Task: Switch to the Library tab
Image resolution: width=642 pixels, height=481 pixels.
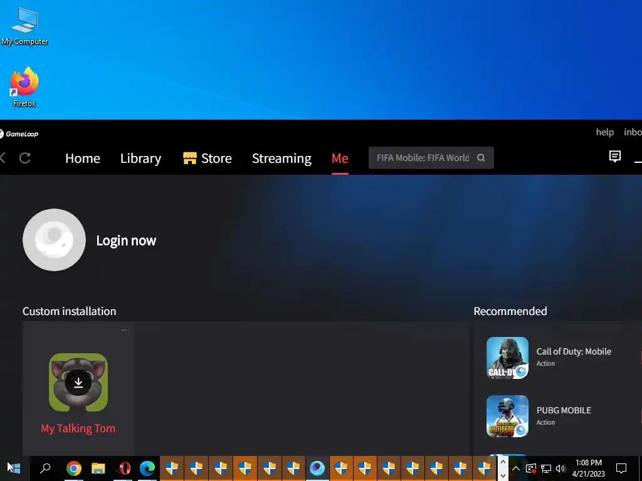Action: click(x=140, y=158)
